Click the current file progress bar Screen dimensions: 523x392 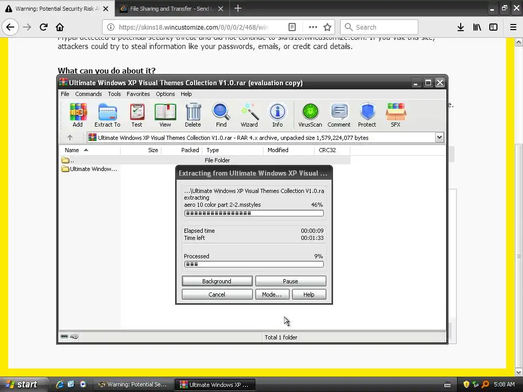pyautogui.click(x=254, y=213)
